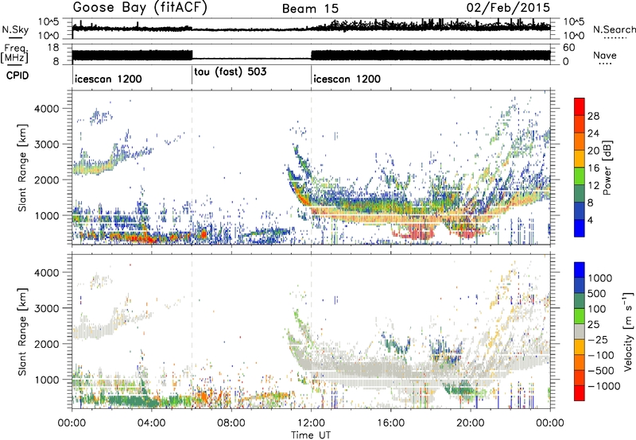Click the 'N.Sky' legend label

pyautogui.click(x=15, y=29)
